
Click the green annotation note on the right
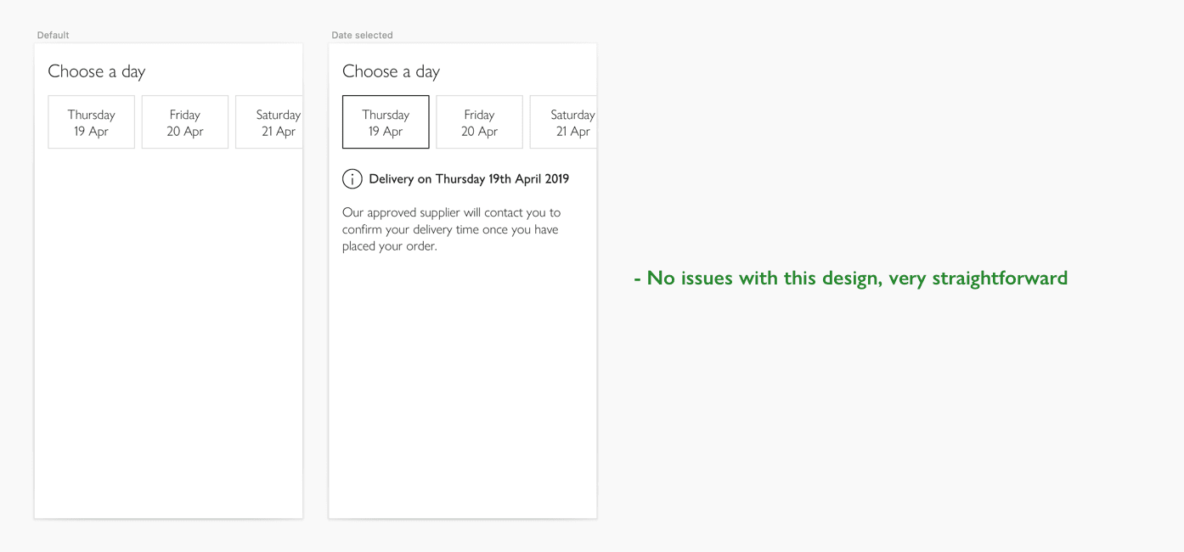coord(849,278)
